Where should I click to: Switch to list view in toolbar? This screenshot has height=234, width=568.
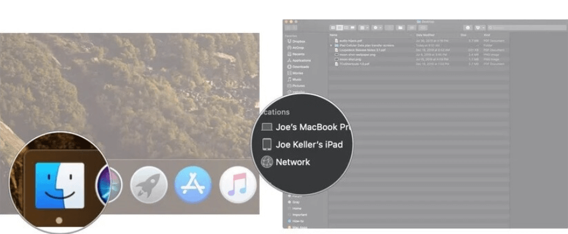click(340, 28)
